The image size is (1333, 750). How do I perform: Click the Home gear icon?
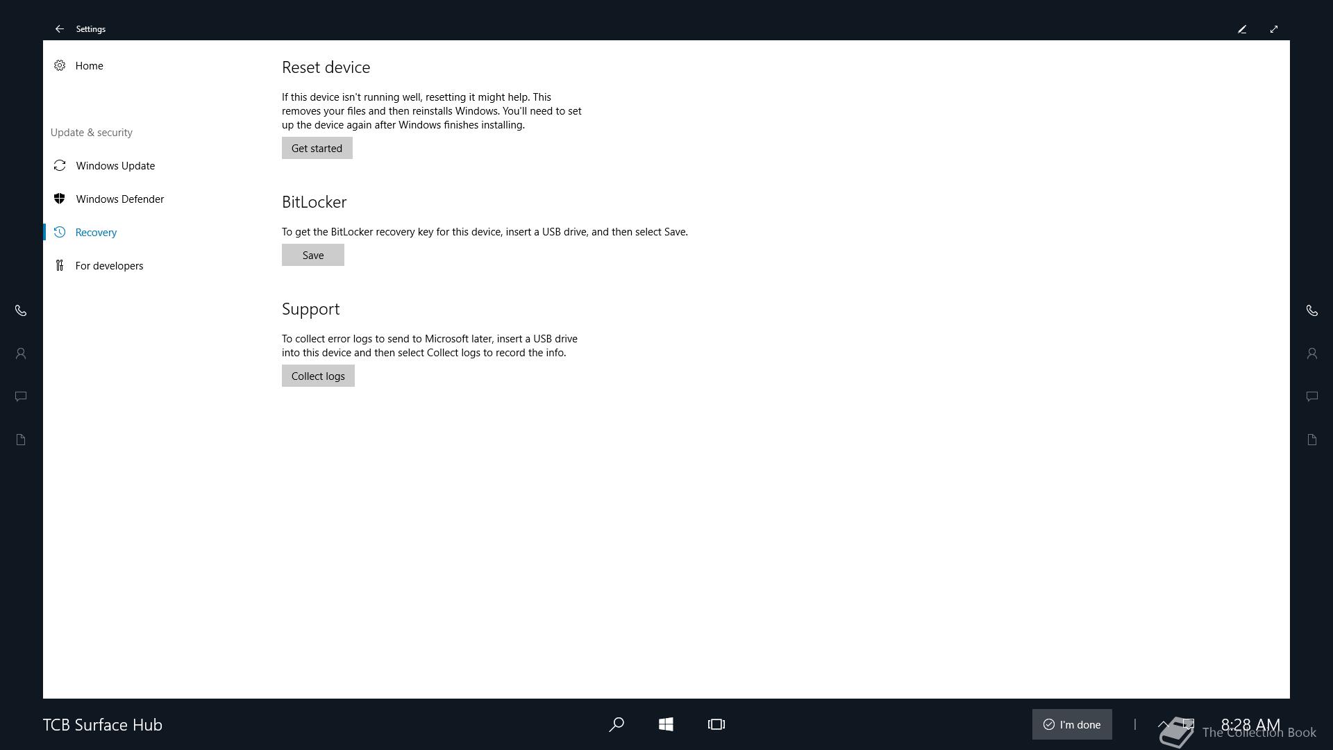coord(60,65)
